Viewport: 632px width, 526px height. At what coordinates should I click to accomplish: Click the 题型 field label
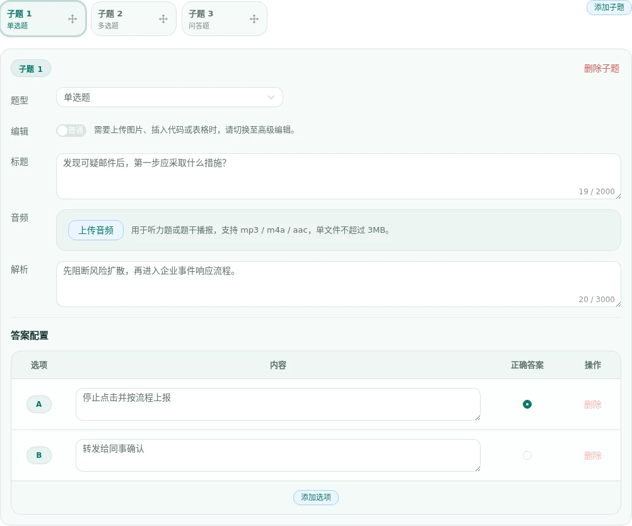[x=20, y=100]
